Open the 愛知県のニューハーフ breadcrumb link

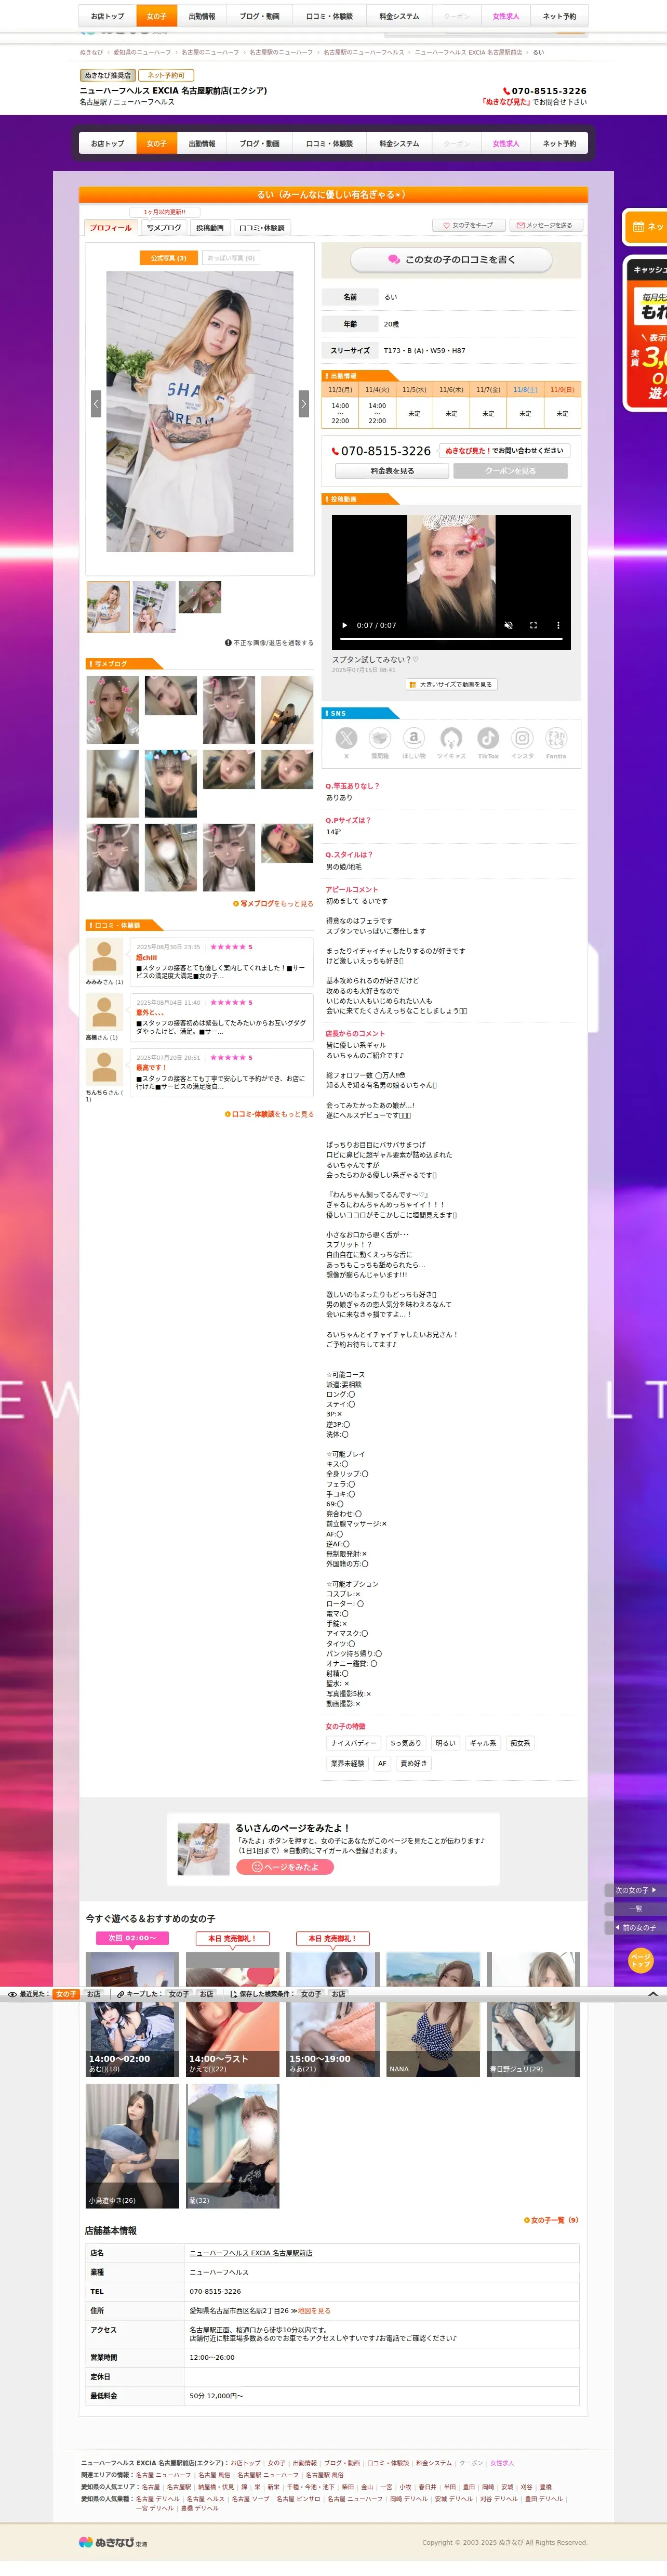pos(142,52)
